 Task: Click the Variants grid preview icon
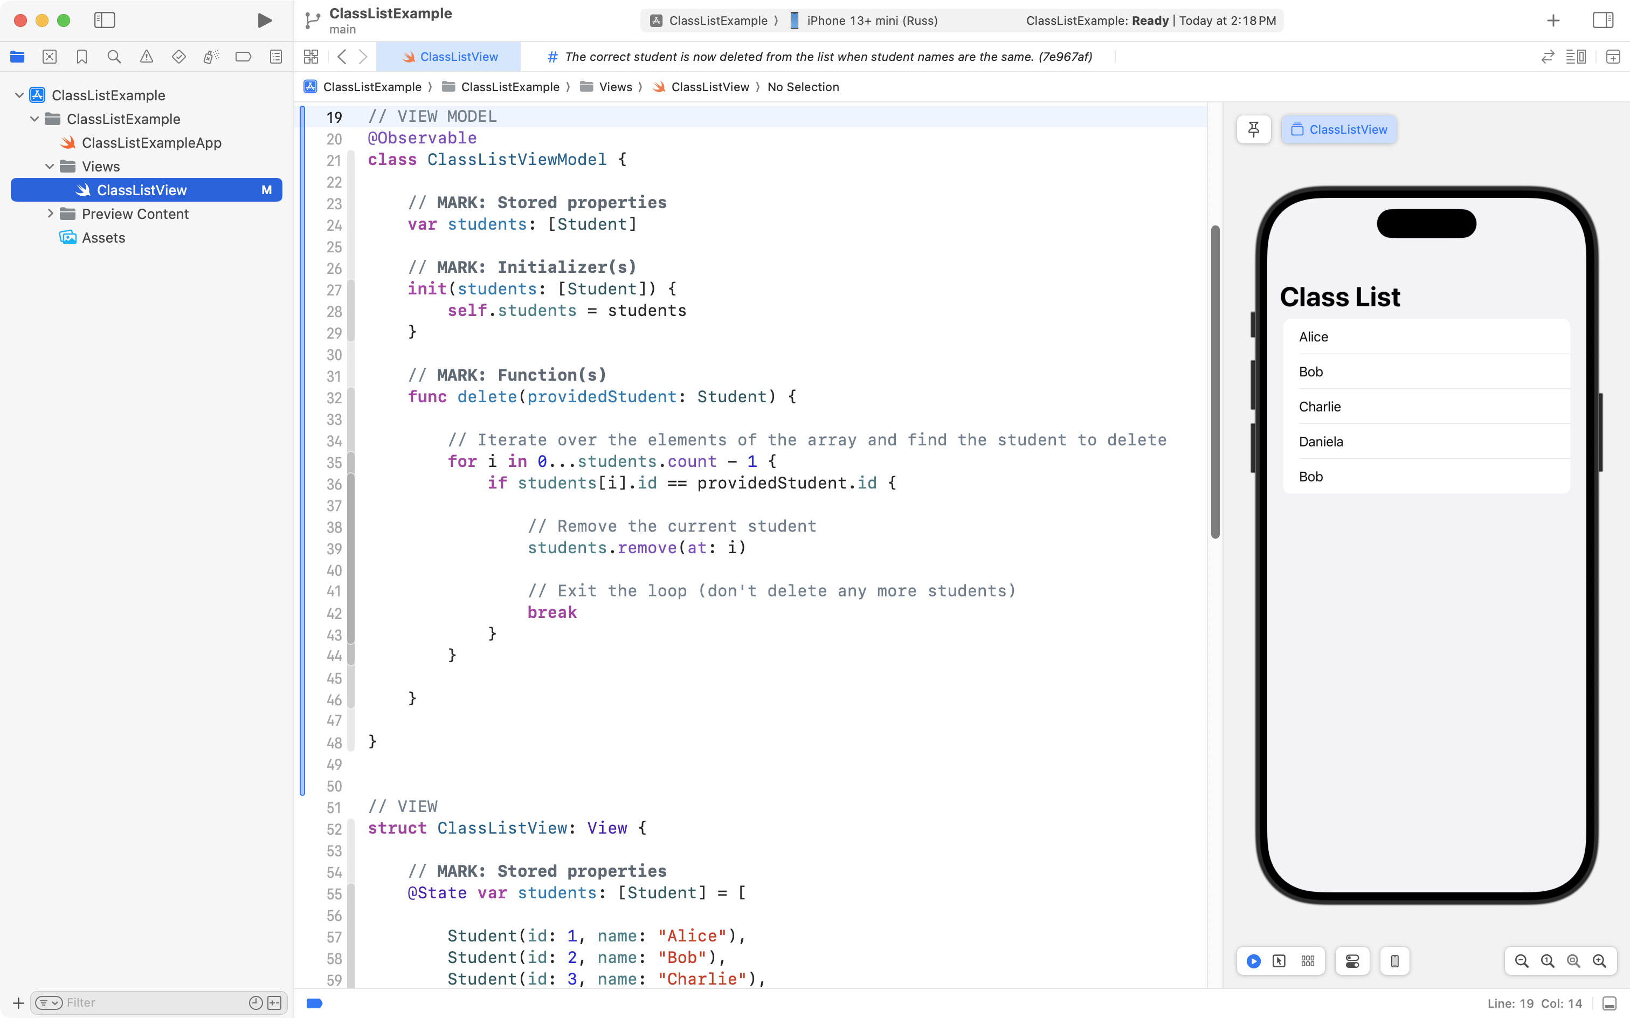pos(1308,961)
